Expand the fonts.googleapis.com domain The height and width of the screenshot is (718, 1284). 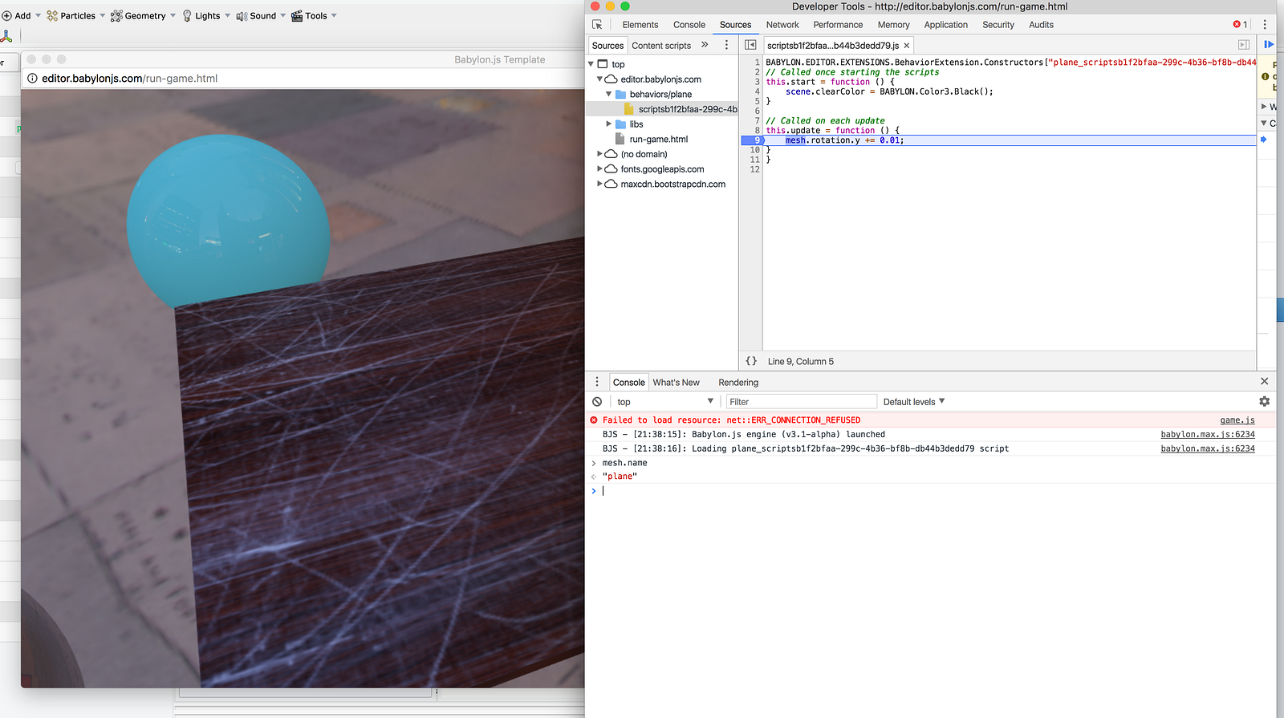599,169
